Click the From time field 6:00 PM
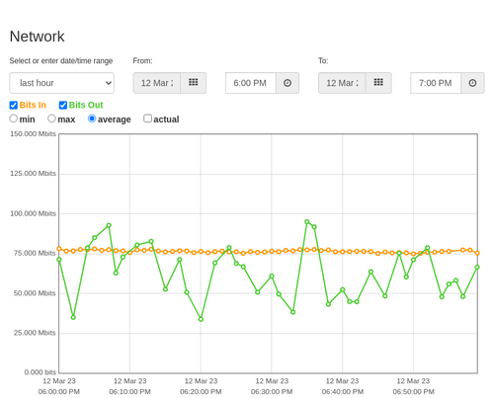The height and width of the screenshot is (398, 494). 251,83
